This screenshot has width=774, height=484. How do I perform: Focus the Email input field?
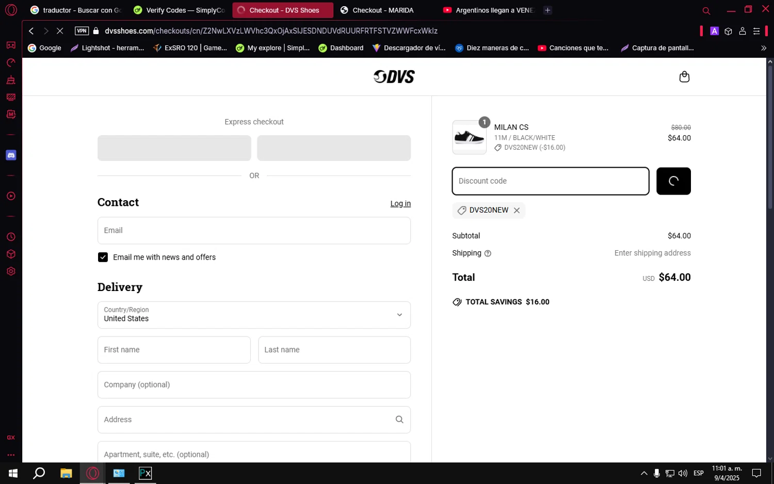click(254, 231)
